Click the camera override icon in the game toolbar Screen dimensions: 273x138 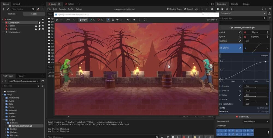[134, 20]
